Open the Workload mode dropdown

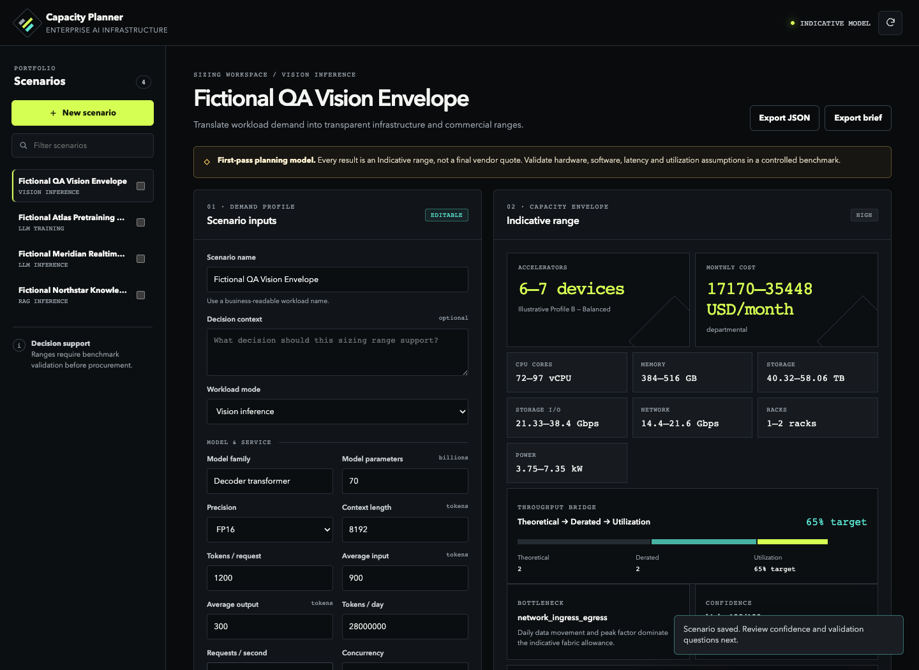[338, 412]
